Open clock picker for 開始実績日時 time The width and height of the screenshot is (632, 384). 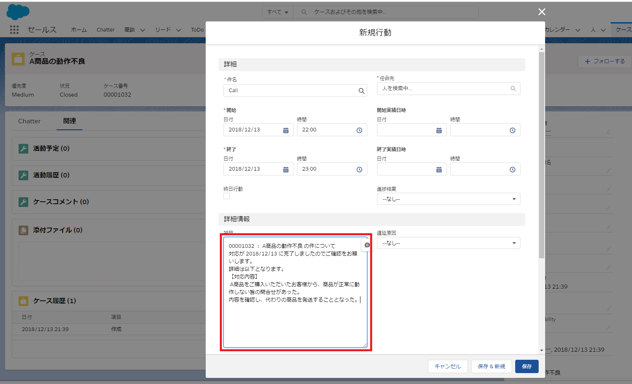(512, 130)
